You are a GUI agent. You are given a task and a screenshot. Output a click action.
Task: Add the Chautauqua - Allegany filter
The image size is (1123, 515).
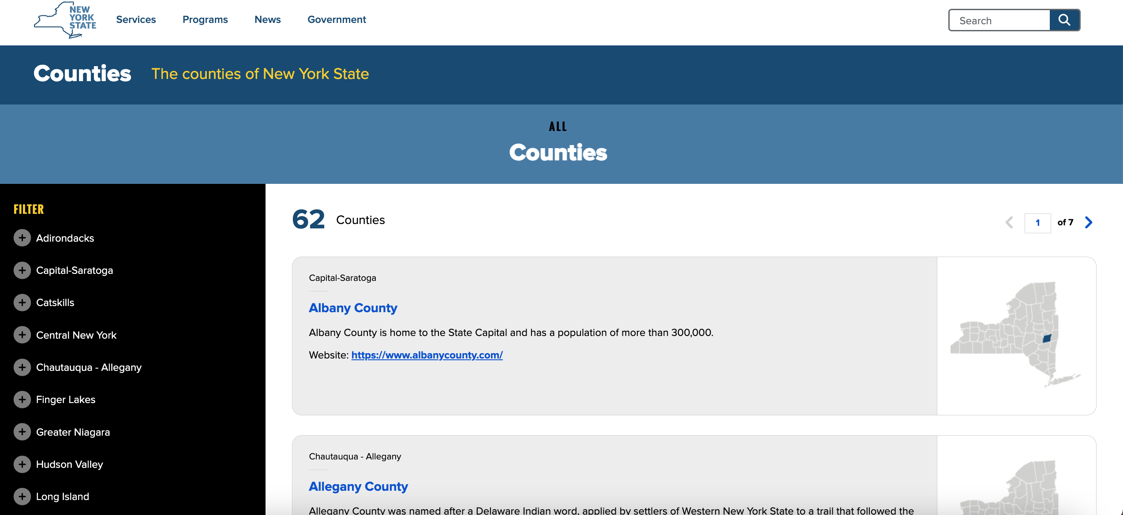(x=22, y=367)
